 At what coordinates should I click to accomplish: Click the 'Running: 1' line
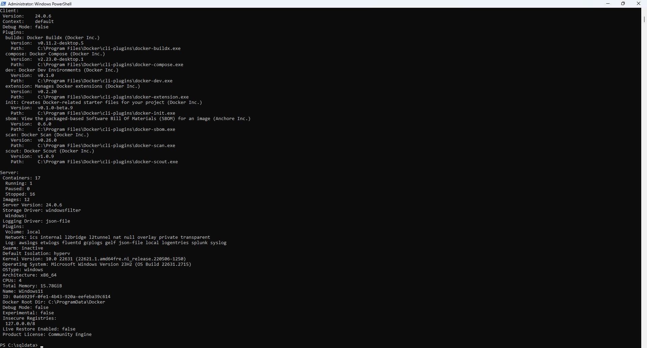(19, 183)
